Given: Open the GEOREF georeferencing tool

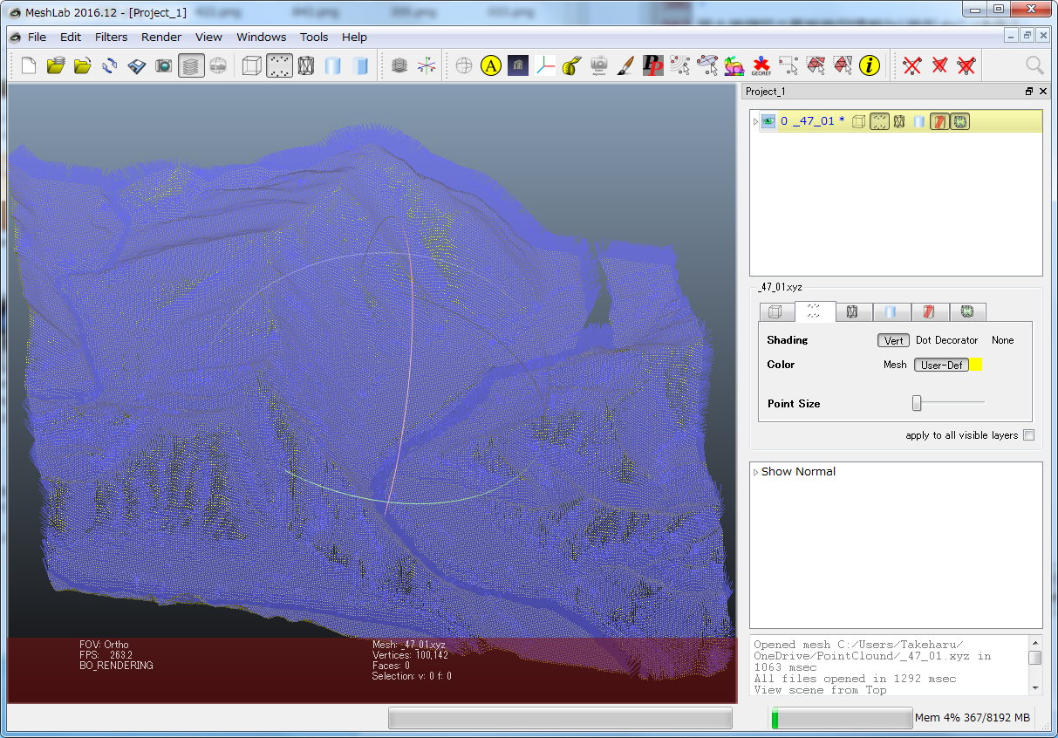Looking at the screenshot, I should click(761, 65).
